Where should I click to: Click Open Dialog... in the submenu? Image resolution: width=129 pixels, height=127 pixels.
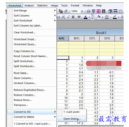tap(72, 119)
